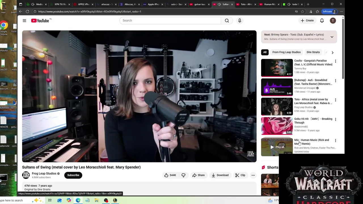Click the Create button
Image resolution: width=363 pixels, height=204 pixels.
(307, 20)
